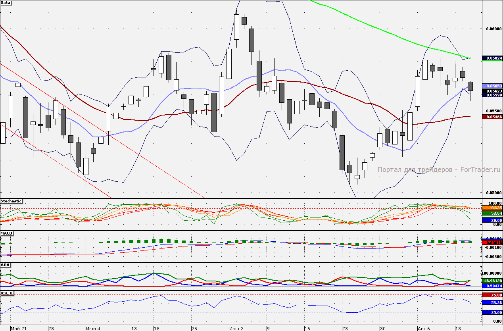Click the 0.05000 price scale value
Viewport: 503px width, 331px height.
tap(493, 193)
